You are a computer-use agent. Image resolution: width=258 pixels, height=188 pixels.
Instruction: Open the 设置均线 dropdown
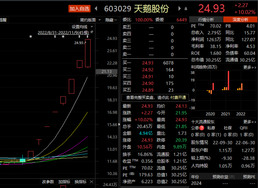click(x=82, y=27)
